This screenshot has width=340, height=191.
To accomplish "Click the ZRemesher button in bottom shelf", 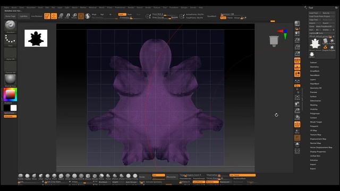I will pos(171,177).
